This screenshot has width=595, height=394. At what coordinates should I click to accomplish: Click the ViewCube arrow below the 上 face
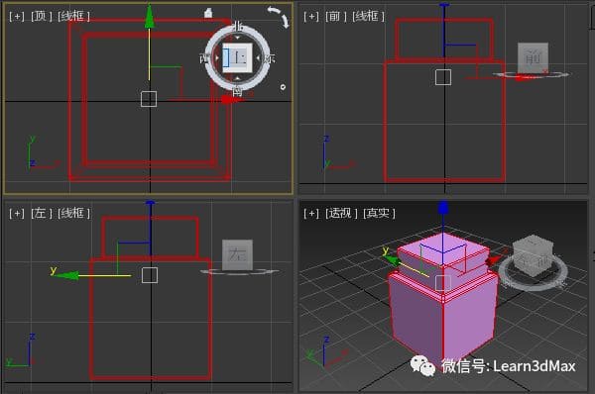238,78
